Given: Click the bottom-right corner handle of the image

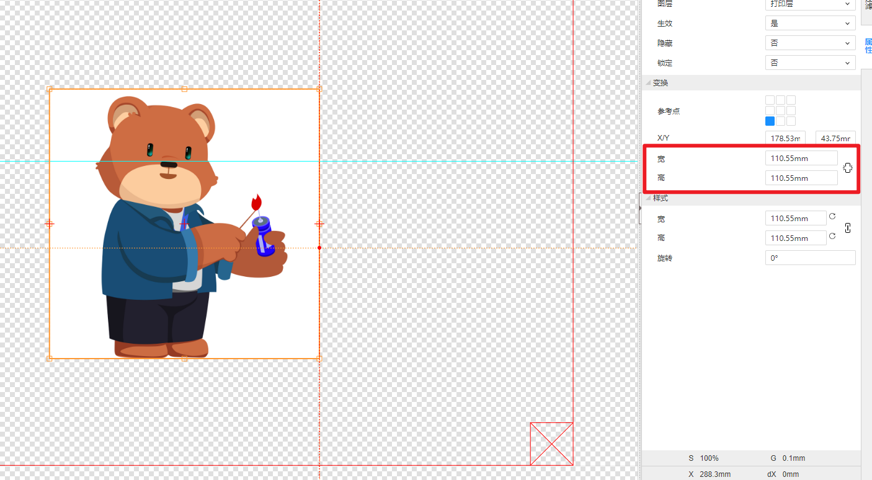Looking at the screenshot, I should [319, 359].
